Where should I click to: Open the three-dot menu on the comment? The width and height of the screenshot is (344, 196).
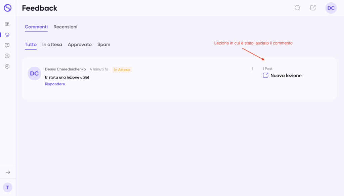pyautogui.click(x=252, y=69)
